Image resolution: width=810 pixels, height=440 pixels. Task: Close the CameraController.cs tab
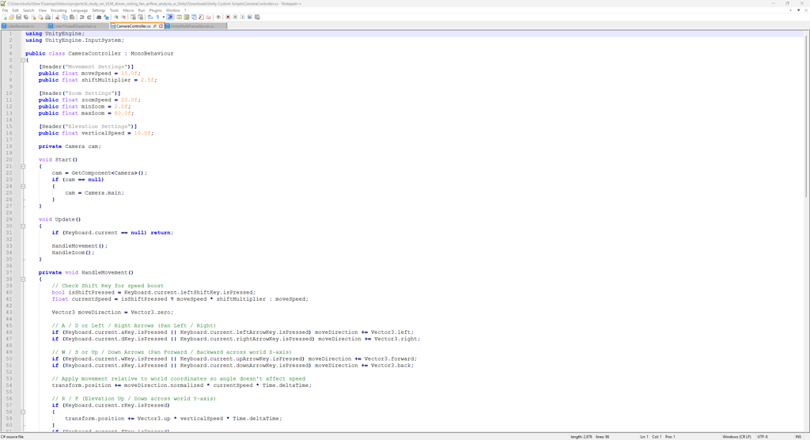point(161,26)
